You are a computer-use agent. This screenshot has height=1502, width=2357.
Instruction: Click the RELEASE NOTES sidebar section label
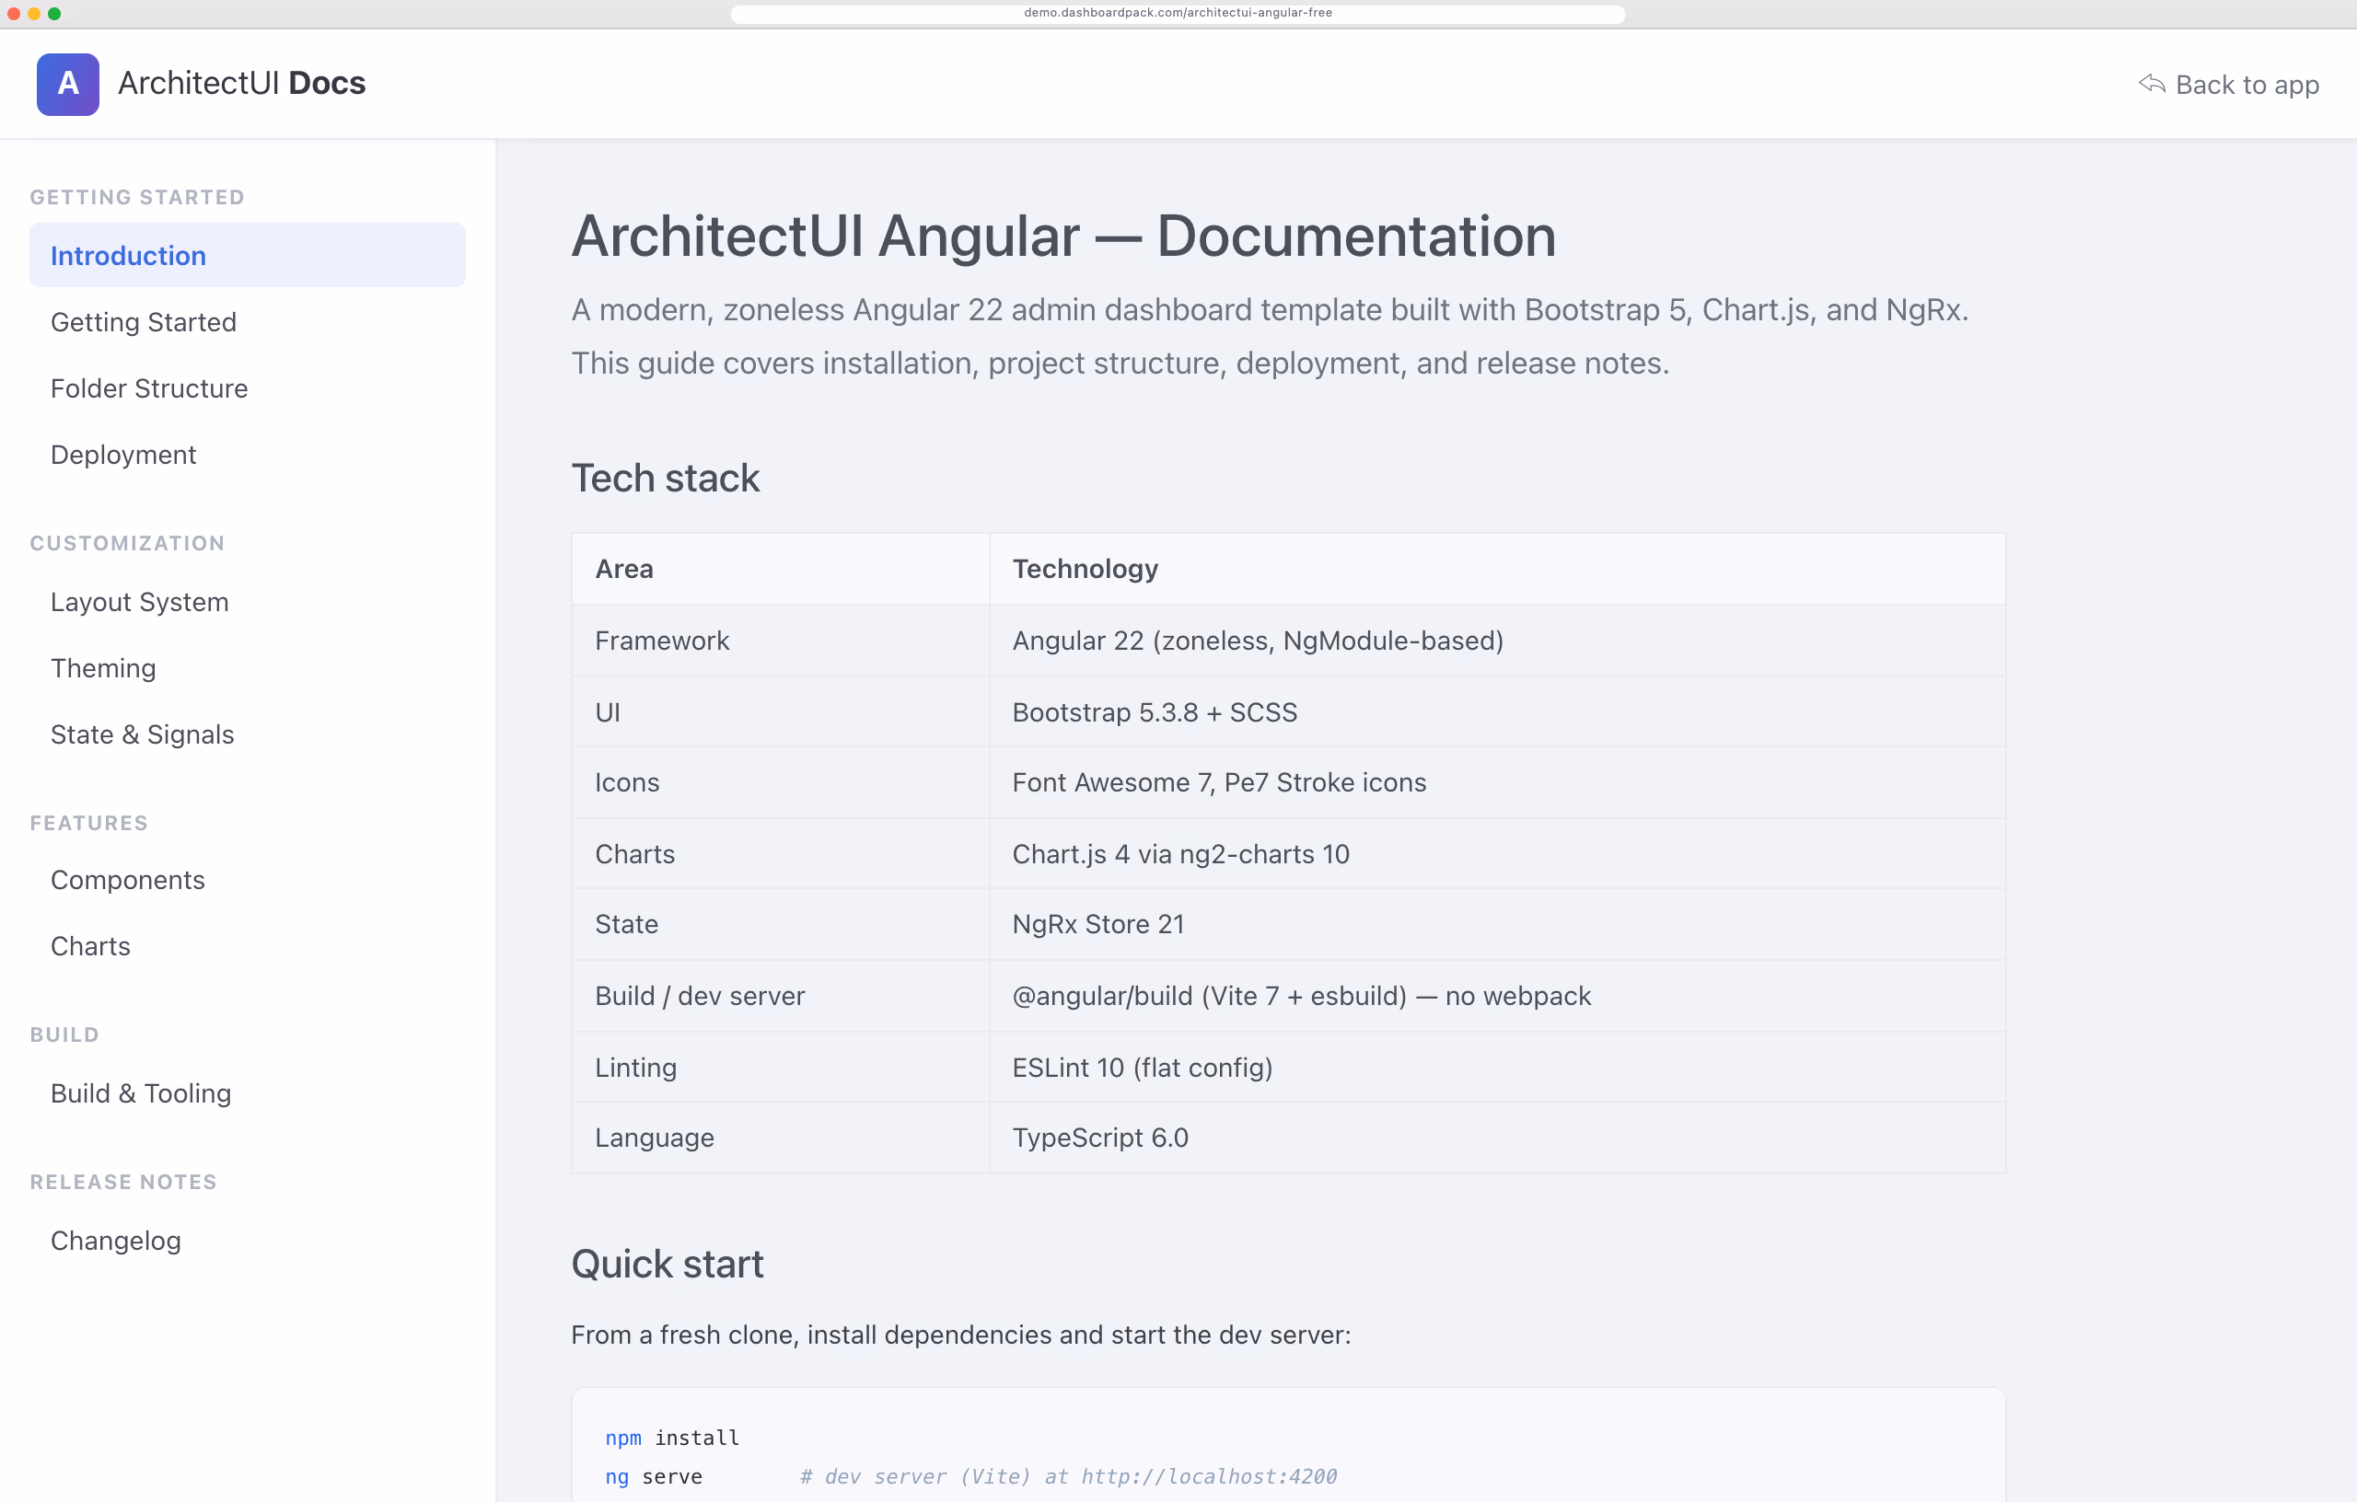(123, 1182)
